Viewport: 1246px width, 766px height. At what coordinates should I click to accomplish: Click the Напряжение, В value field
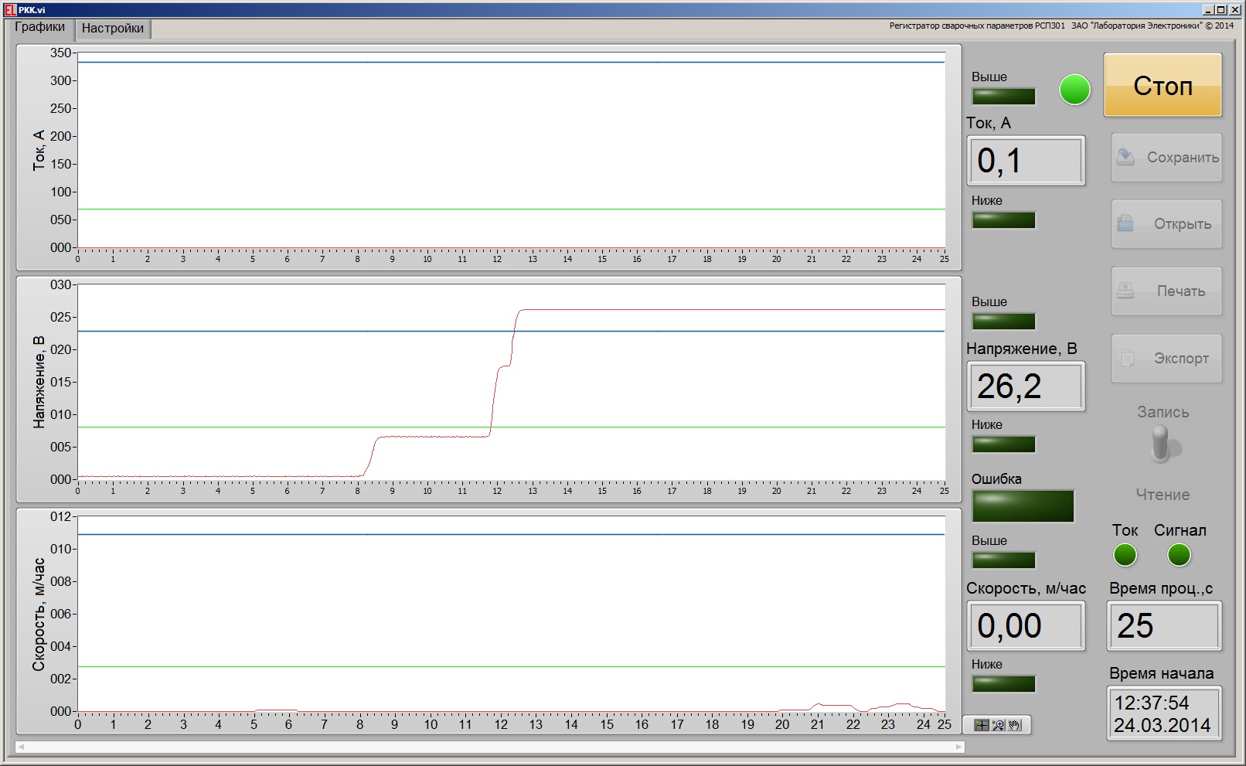1026,386
